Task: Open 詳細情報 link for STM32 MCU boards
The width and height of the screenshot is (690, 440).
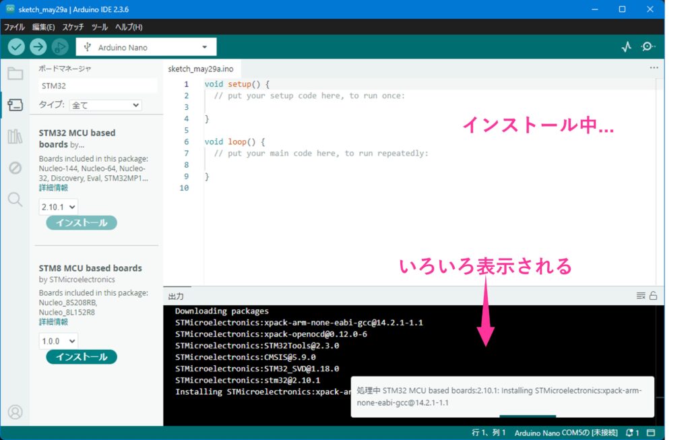Action: pyautogui.click(x=53, y=188)
